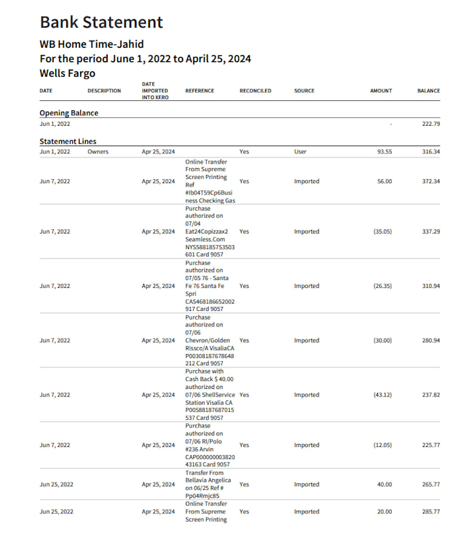
Task: Click the Bank Statement title
Action: [x=102, y=22]
